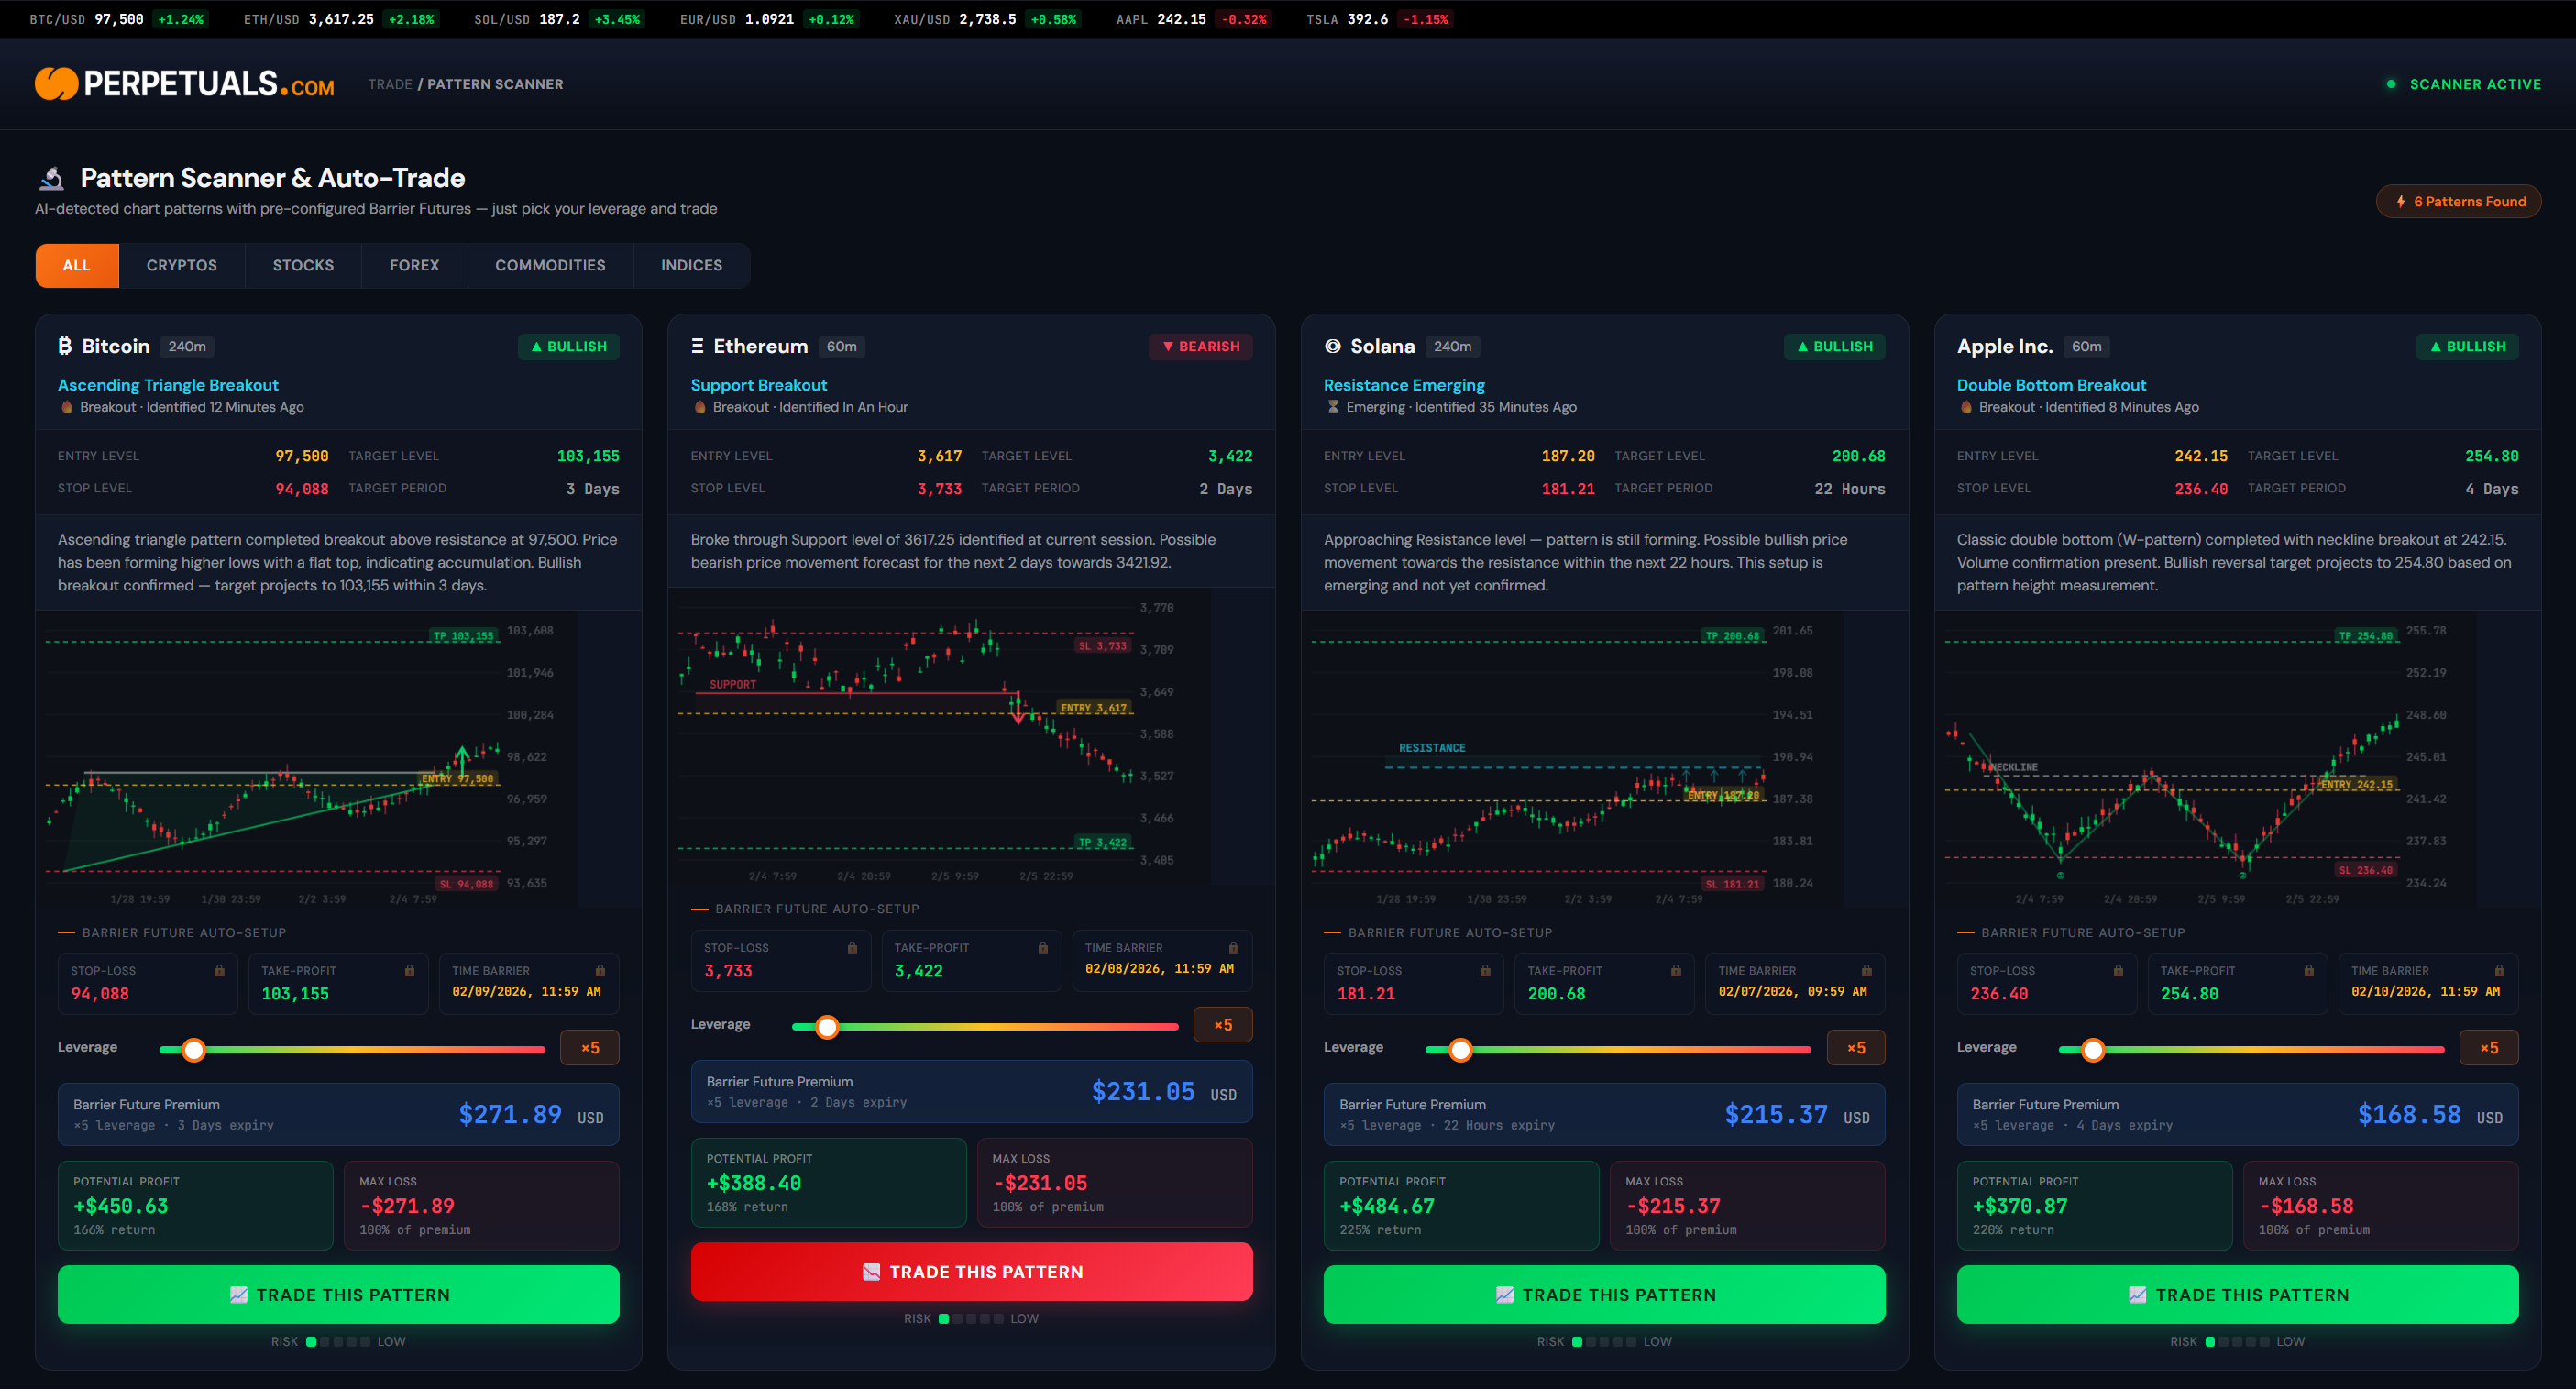
Task: Click the lock icon on Ethereum Take-Profit field
Action: (x=1043, y=947)
